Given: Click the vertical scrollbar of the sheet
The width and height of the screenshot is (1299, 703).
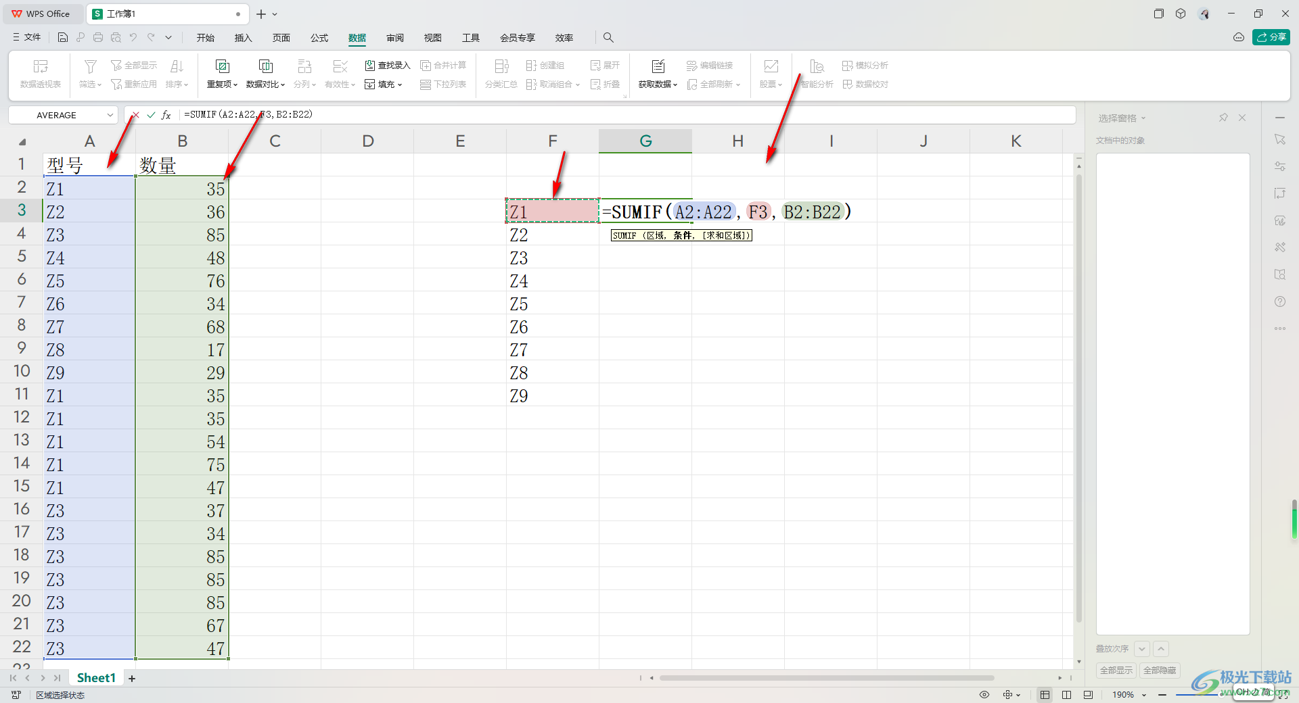Looking at the screenshot, I should [x=1079, y=399].
